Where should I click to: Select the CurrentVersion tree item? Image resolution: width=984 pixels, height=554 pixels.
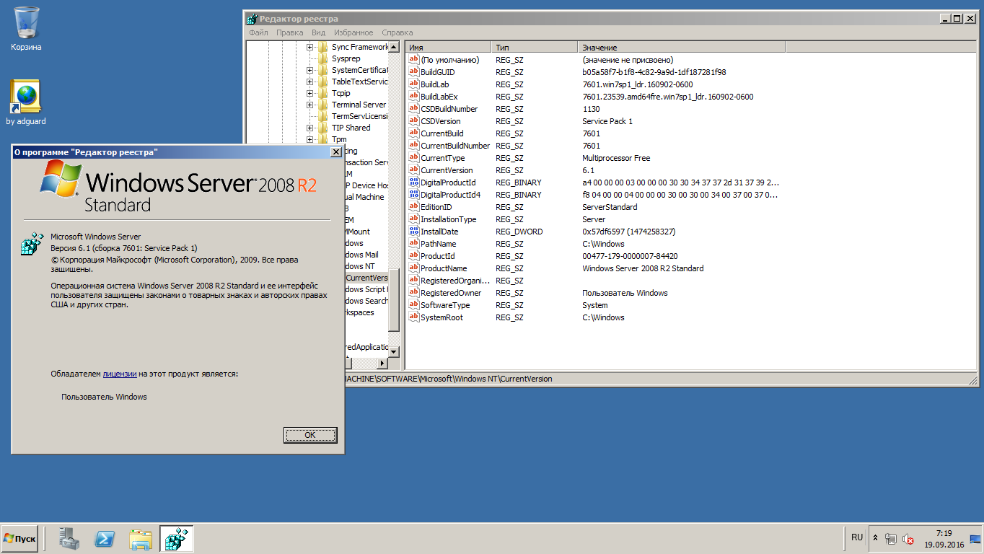click(x=366, y=278)
